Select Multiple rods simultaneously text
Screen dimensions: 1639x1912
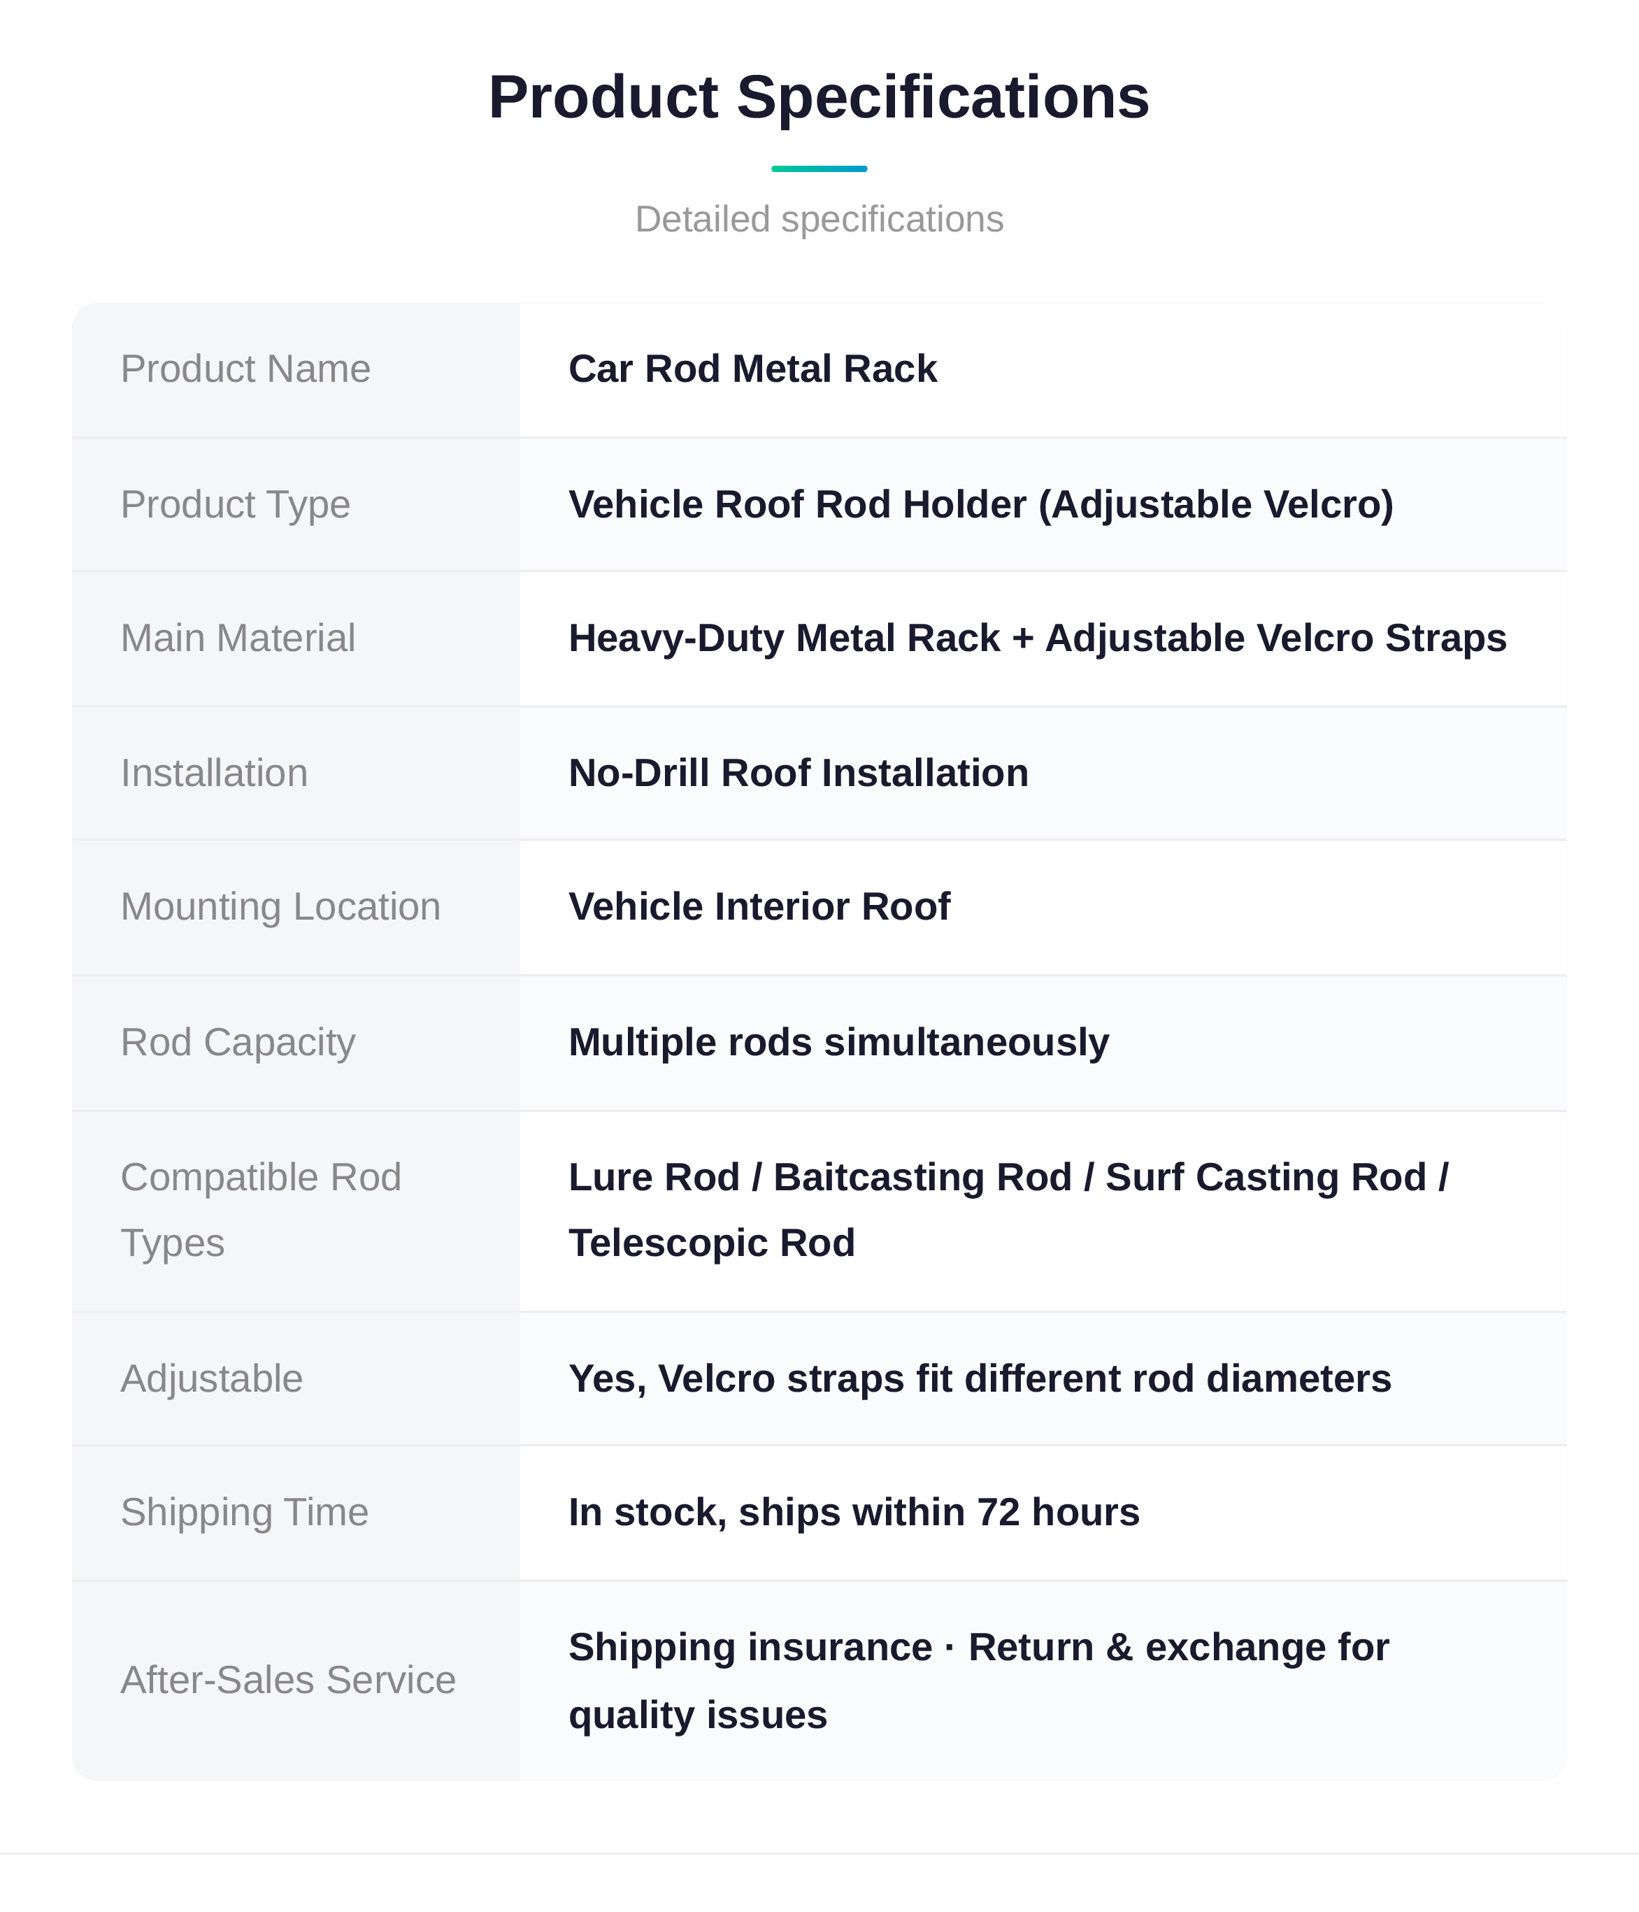pyautogui.click(x=839, y=1043)
